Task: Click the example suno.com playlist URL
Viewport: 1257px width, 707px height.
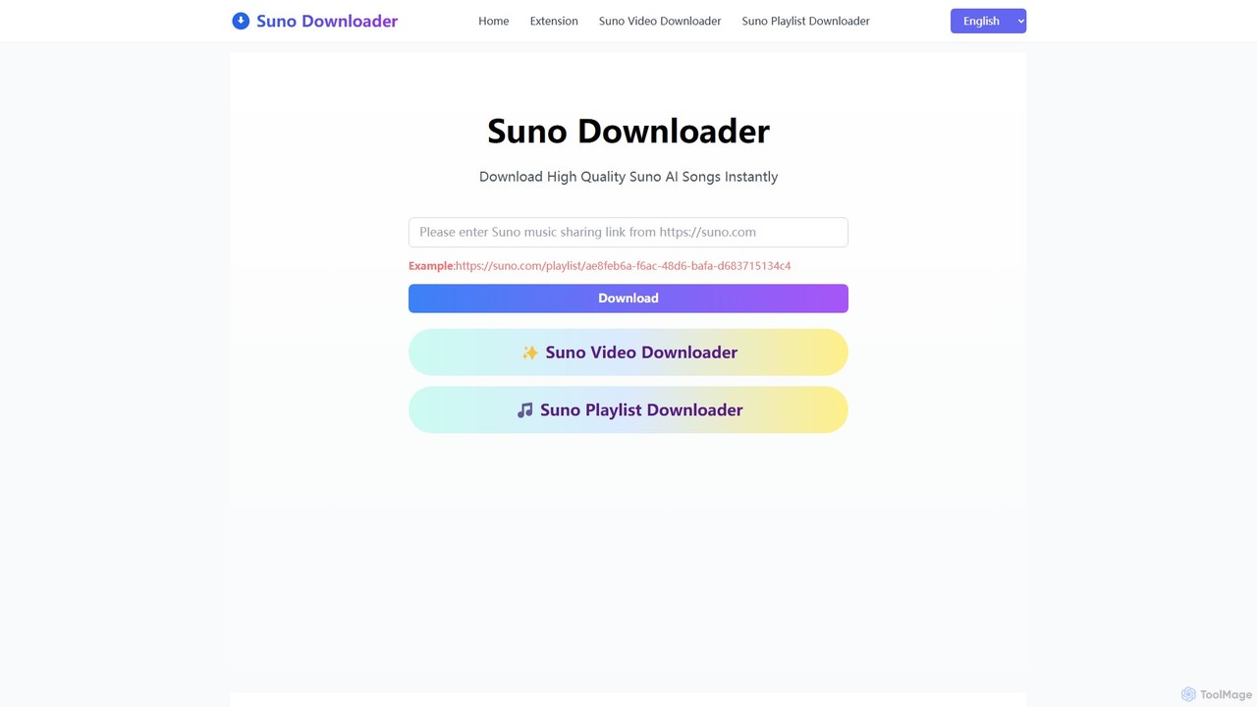Action: (x=623, y=266)
